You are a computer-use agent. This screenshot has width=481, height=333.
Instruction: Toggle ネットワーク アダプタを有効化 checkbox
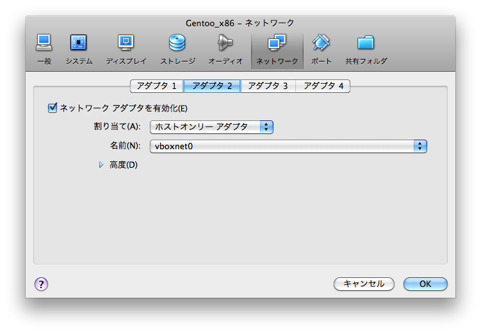(53, 108)
